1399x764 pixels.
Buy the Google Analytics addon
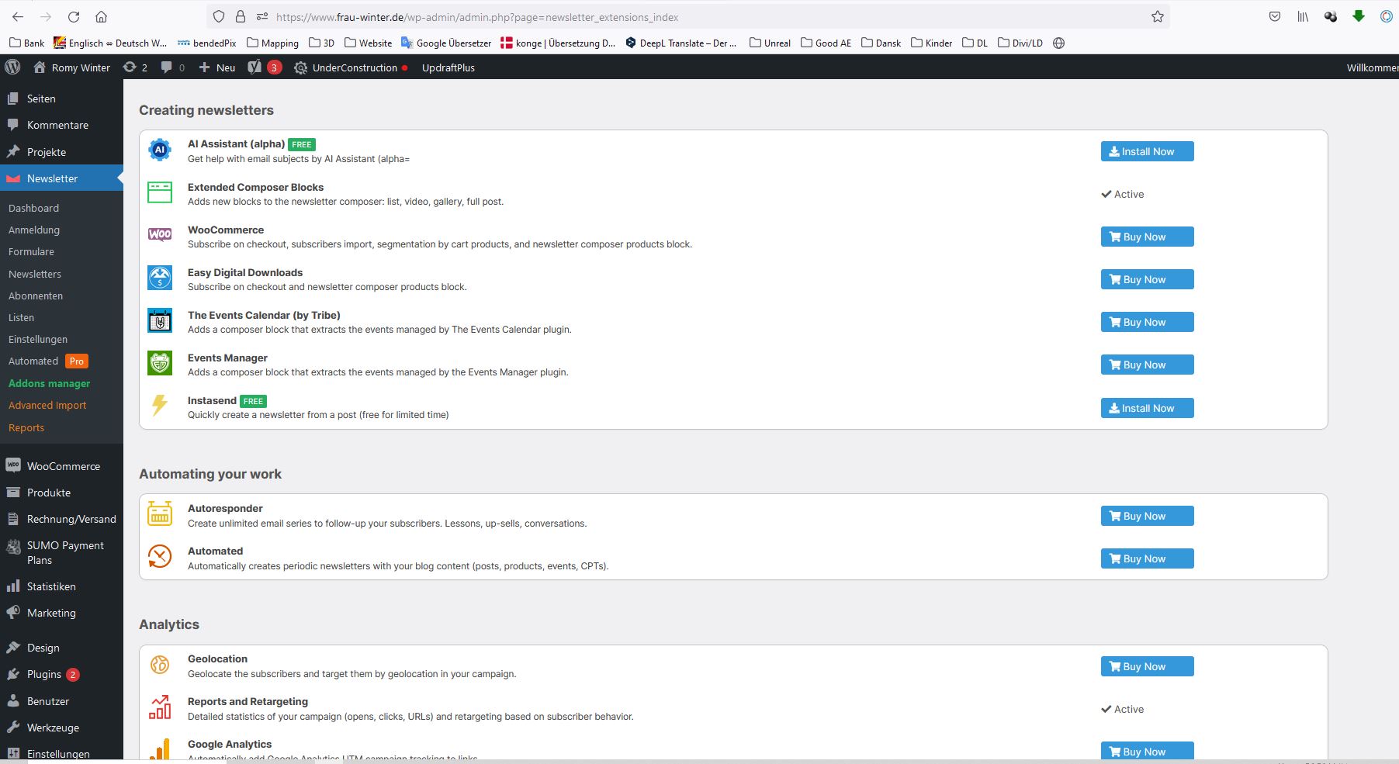click(1147, 751)
